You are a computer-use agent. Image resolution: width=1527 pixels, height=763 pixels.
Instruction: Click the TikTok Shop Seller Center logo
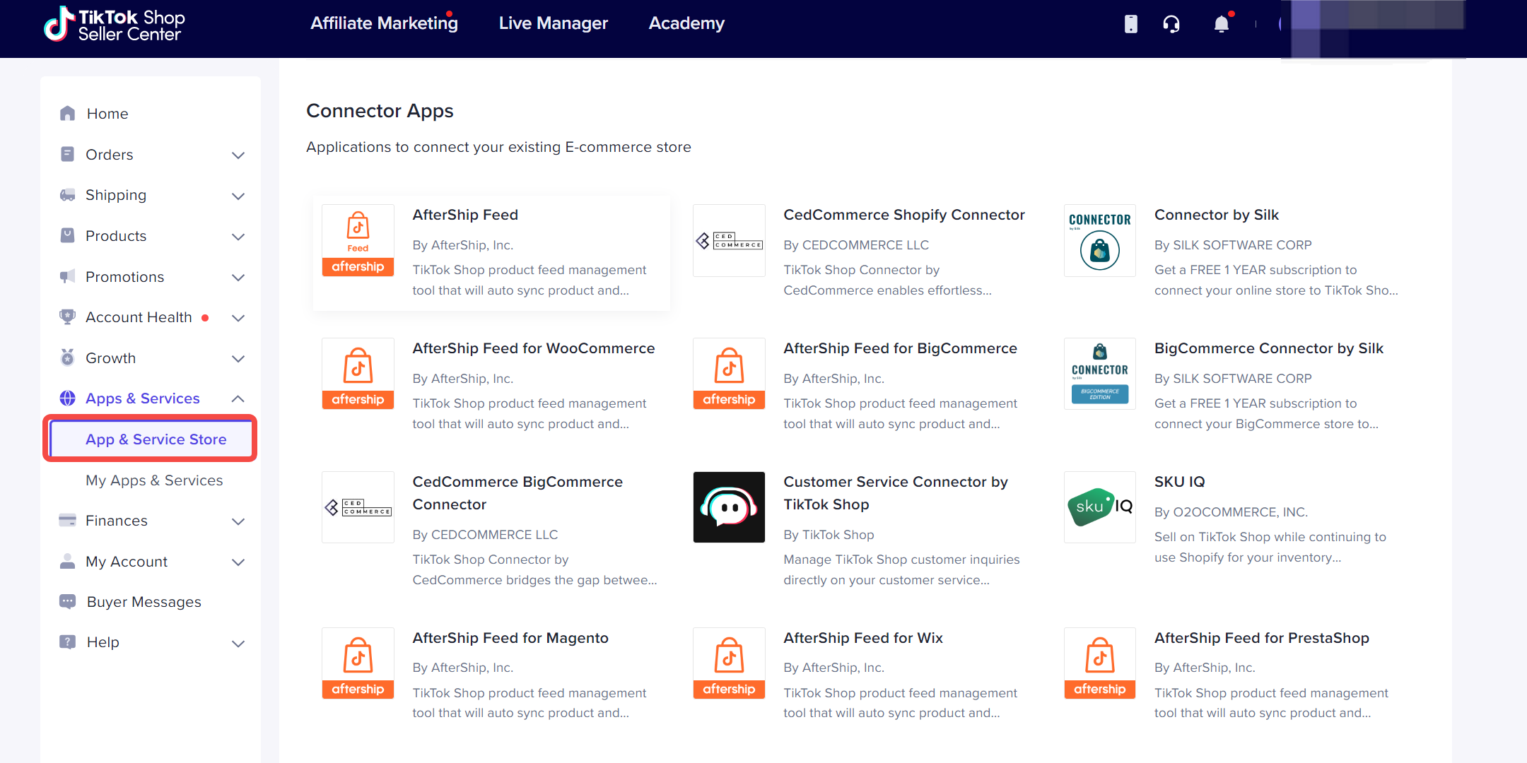pyautogui.click(x=115, y=24)
